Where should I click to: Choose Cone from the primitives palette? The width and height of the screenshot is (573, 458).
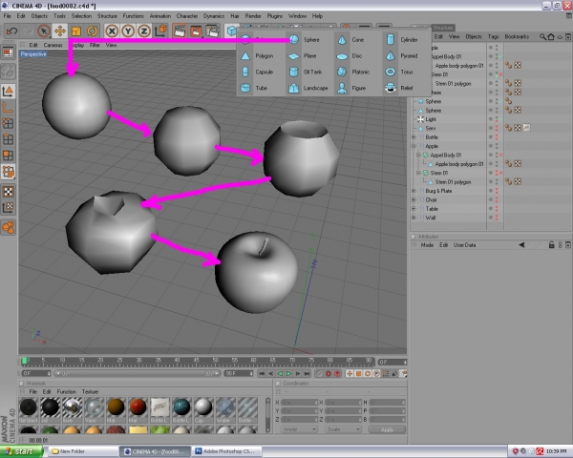350,39
